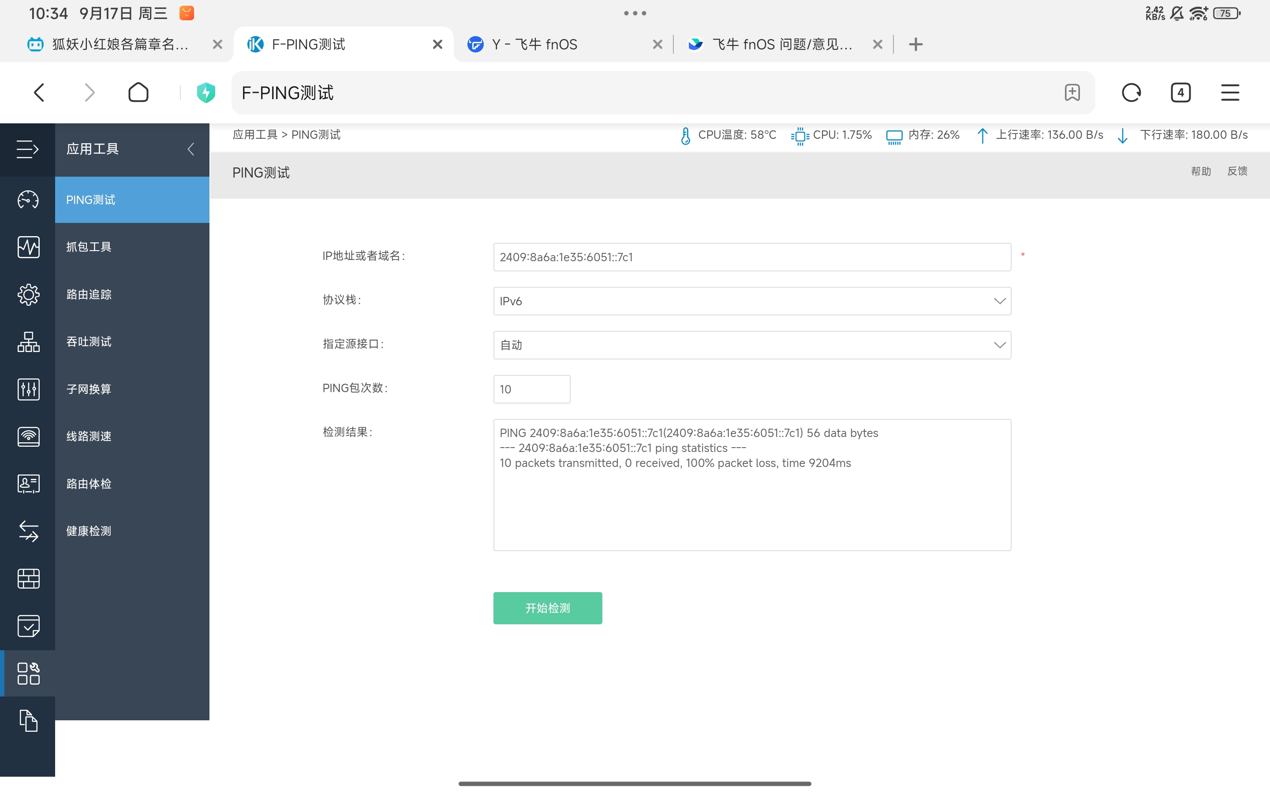Click the PING包次数 input field
Viewport: 1270px width, 793px height.
531,389
